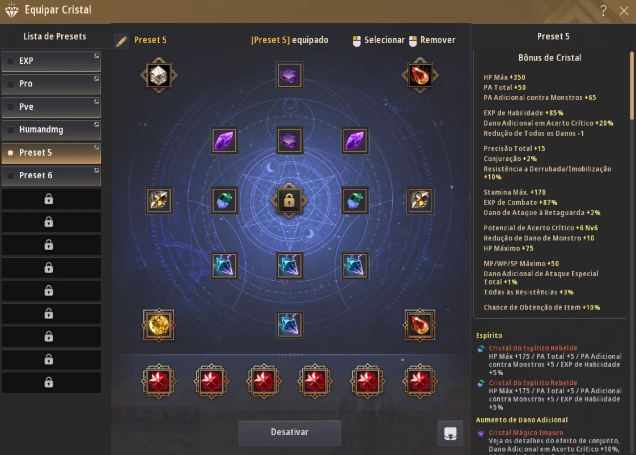Click the pencil icon to rename Preset 5
The height and width of the screenshot is (455, 636).
pyautogui.click(x=121, y=41)
